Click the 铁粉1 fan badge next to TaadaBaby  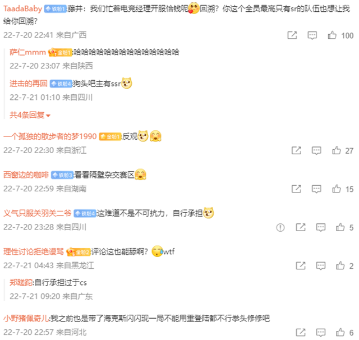pyautogui.click(x=55, y=9)
